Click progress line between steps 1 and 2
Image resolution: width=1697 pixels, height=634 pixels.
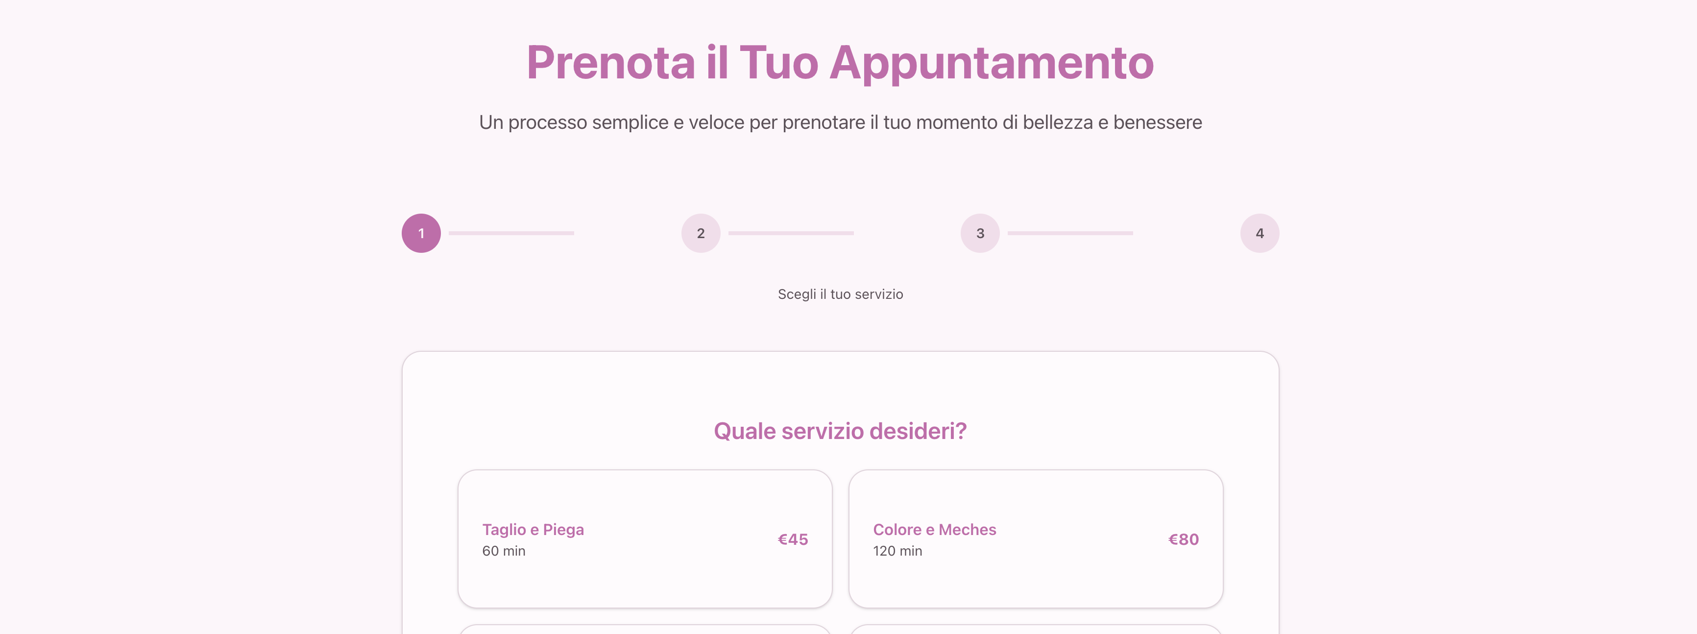pyautogui.click(x=511, y=233)
